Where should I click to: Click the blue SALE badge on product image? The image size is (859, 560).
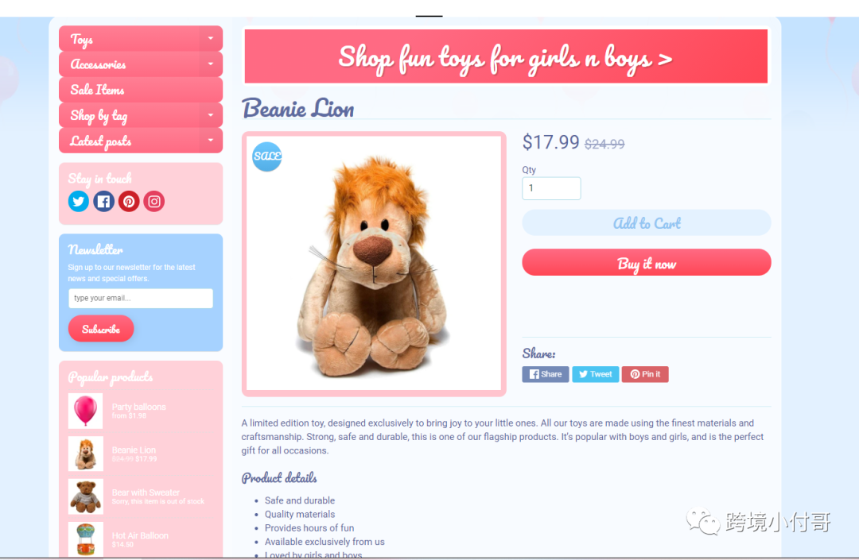(x=266, y=156)
